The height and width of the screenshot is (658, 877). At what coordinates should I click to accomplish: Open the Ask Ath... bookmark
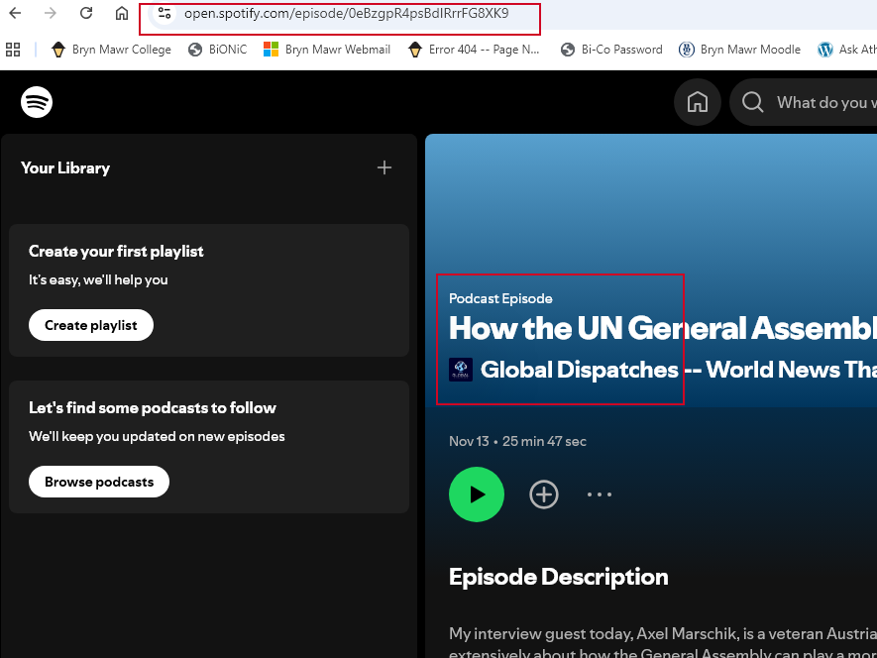tap(847, 50)
